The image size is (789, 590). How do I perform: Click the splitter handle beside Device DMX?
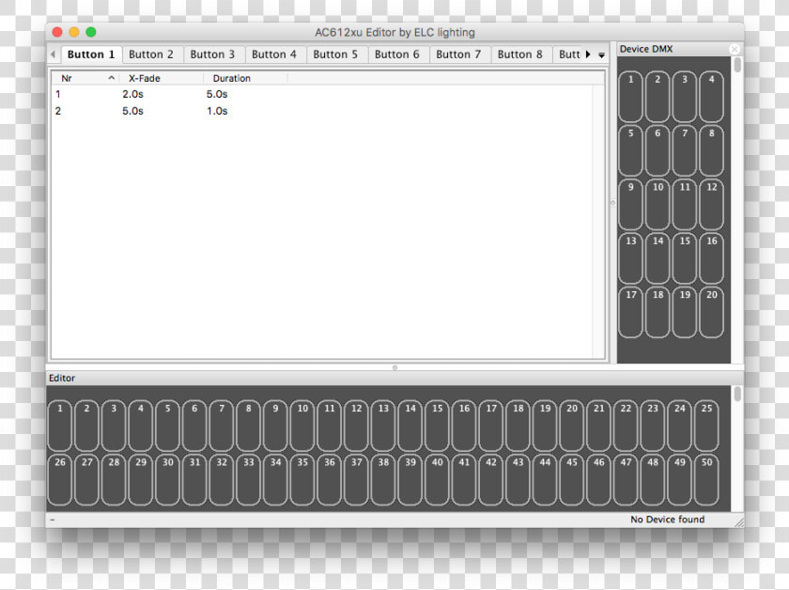612,203
